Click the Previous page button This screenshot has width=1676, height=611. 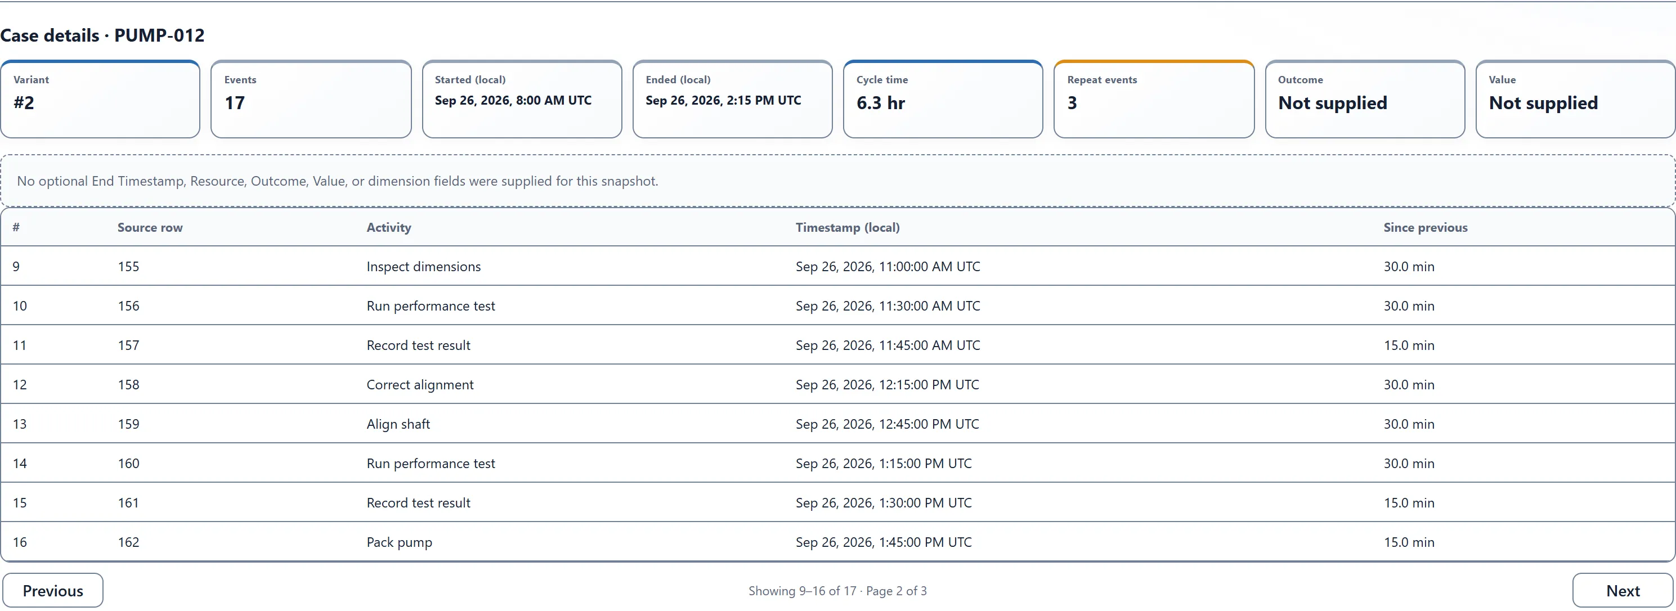(53, 590)
